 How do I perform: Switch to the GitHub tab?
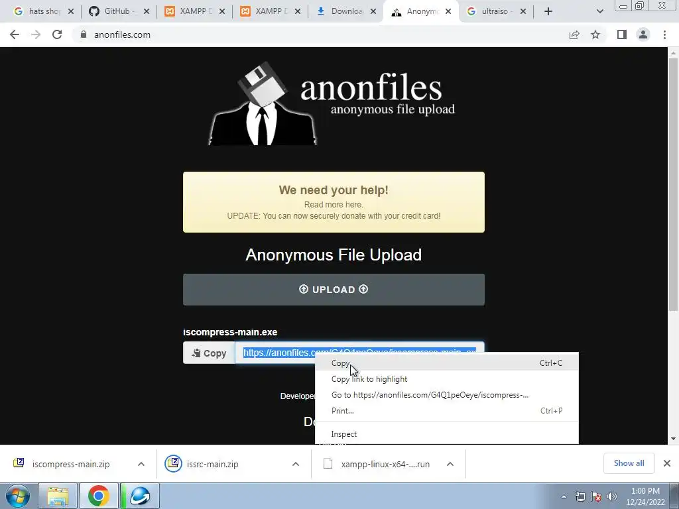pyautogui.click(x=119, y=11)
